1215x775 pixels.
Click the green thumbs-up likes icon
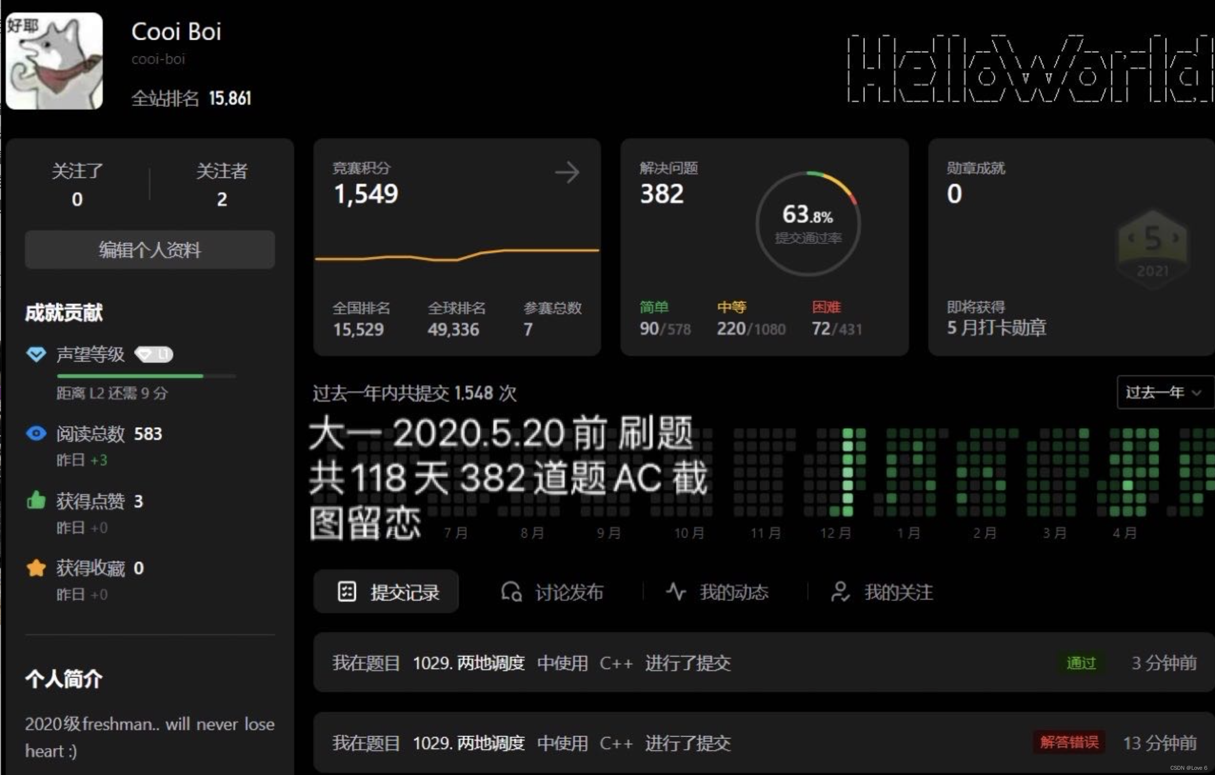tap(36, 501)
